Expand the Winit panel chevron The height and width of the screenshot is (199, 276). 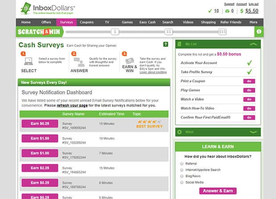click(253, 132)
